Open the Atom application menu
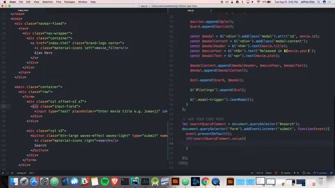This screenshot has width=335, height=188. pyautogui.click(x=13, y=2)
